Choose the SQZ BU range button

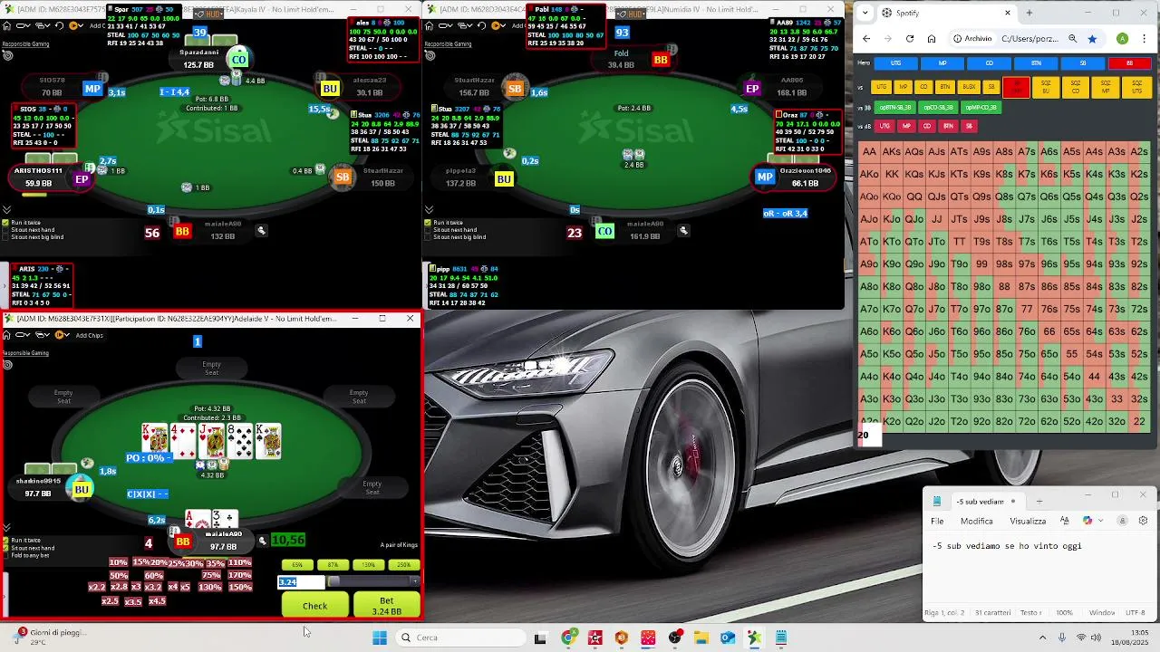click(1045, 87)
